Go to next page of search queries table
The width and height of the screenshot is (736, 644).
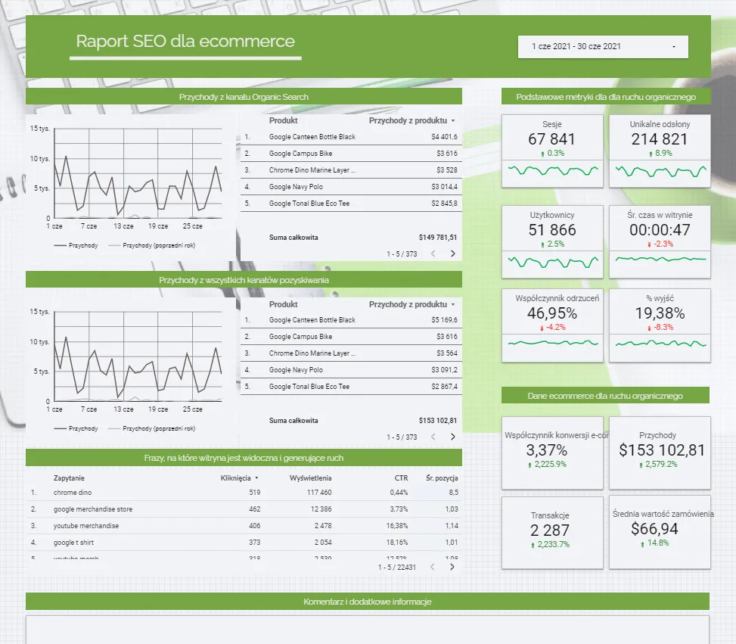click(x=452, y=567)
